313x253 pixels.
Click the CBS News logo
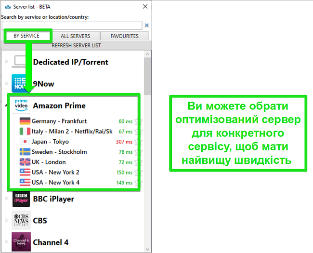21,220
